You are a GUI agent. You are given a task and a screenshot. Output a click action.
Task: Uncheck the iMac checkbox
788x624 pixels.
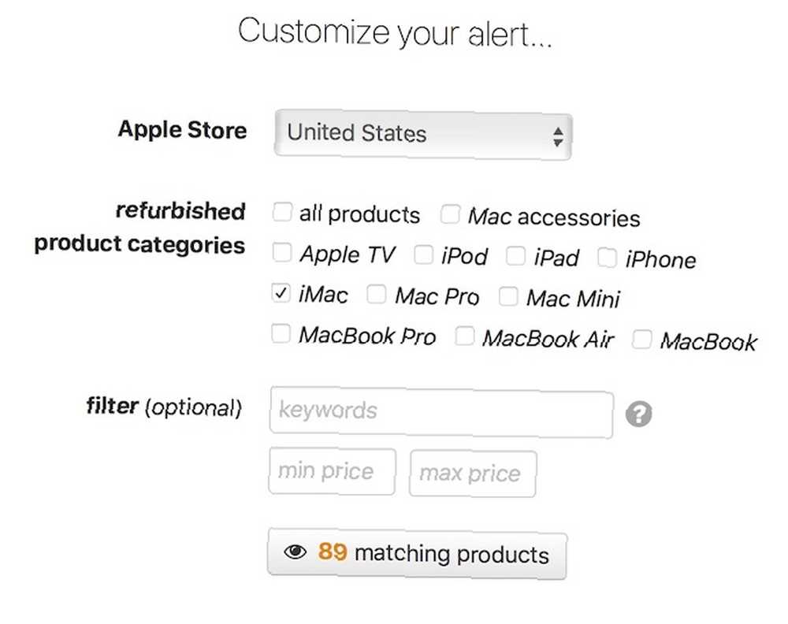(281, 293)
